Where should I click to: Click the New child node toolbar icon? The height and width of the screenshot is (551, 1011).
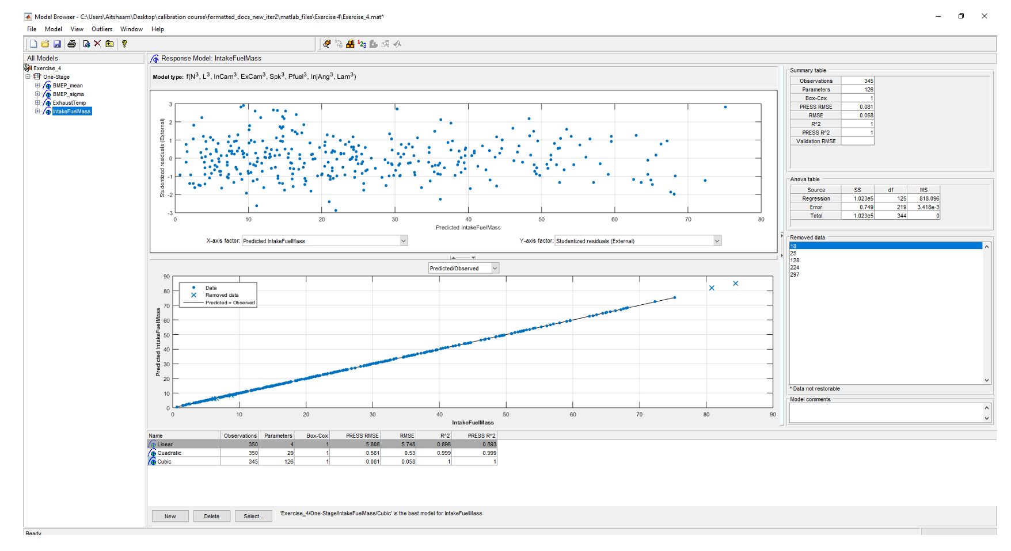click(x=86, y=44)
